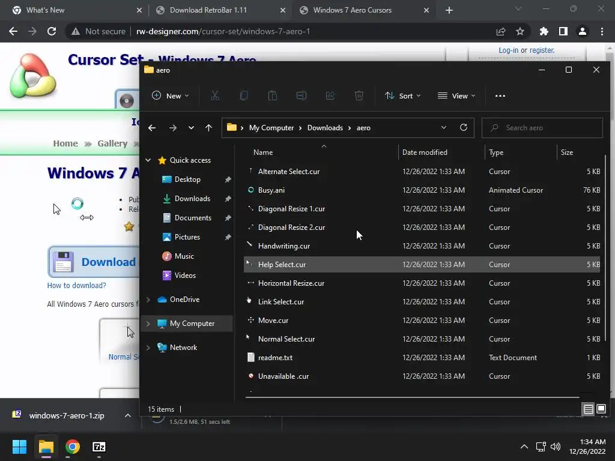Click Search aero input field
The image size is (615, 461).
click(x=542, y=128)
